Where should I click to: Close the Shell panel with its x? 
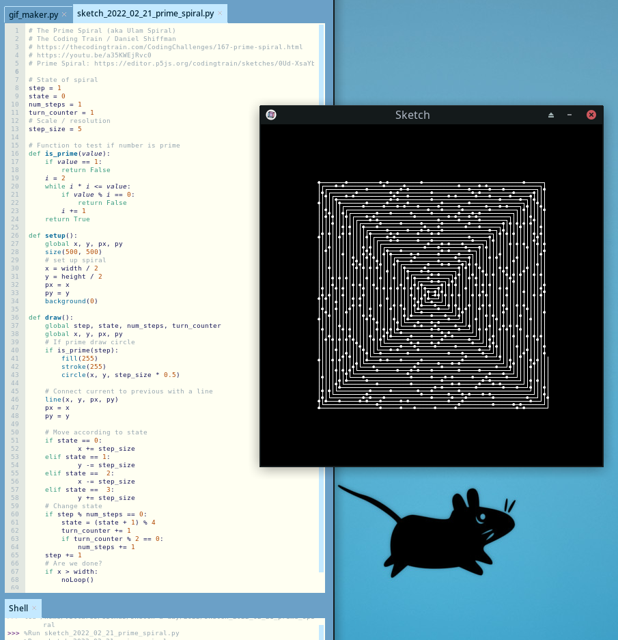point(34,608)
